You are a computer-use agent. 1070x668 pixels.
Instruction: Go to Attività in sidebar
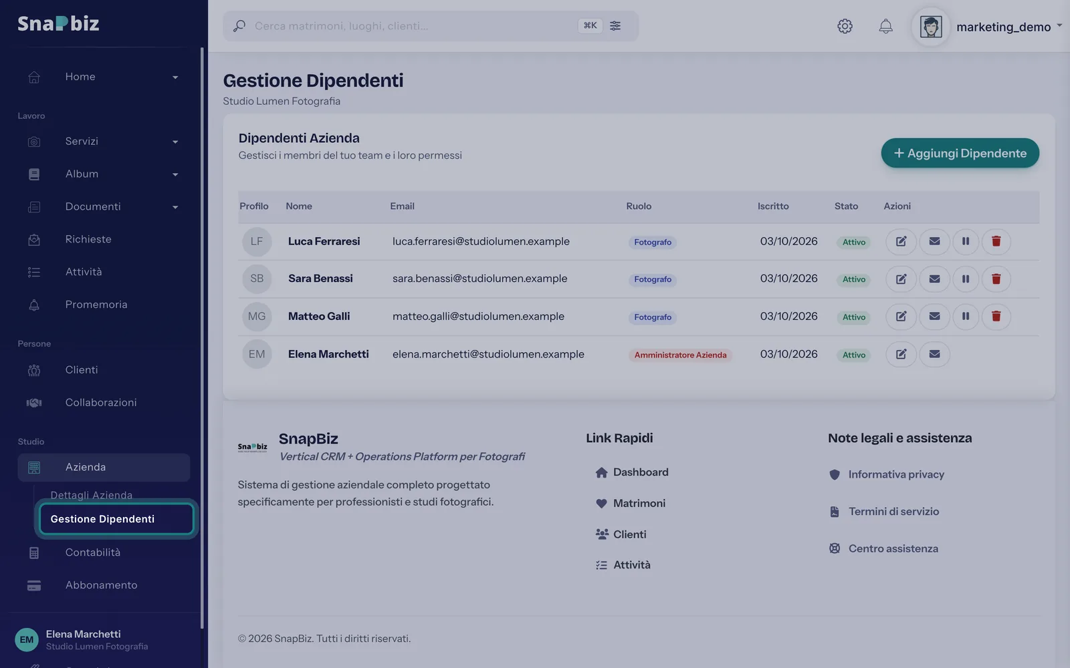(x=104, y=272)
